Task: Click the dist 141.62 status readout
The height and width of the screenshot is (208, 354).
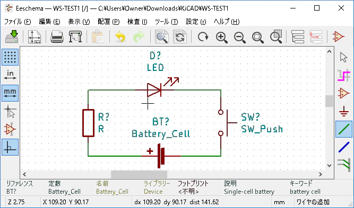Action: [204, 202]
